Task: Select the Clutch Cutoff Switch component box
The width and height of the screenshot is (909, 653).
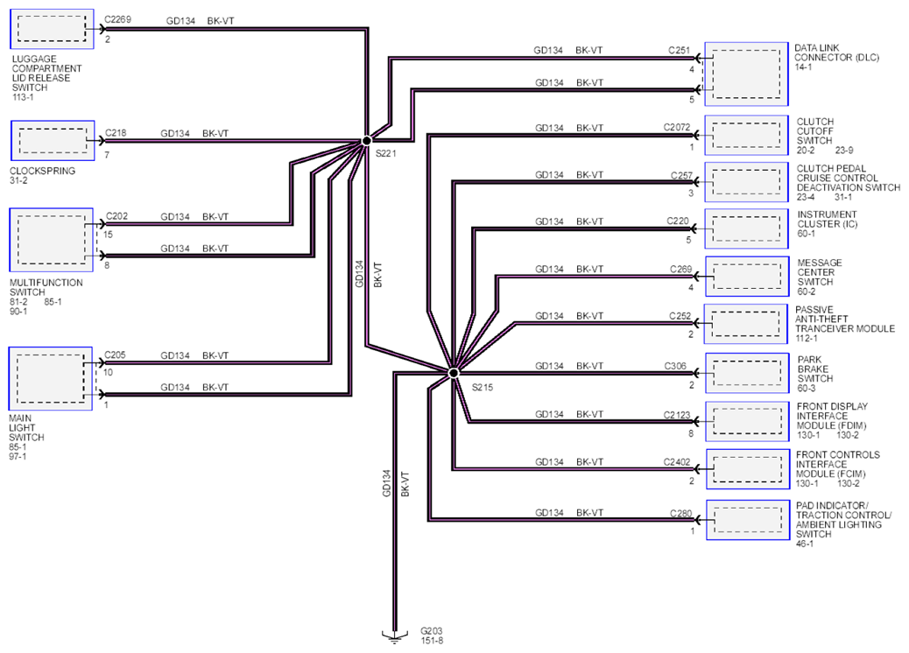Action: point(747,135)
